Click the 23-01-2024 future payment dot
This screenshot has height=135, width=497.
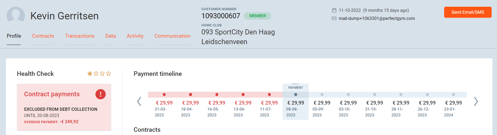coord(453,95)
